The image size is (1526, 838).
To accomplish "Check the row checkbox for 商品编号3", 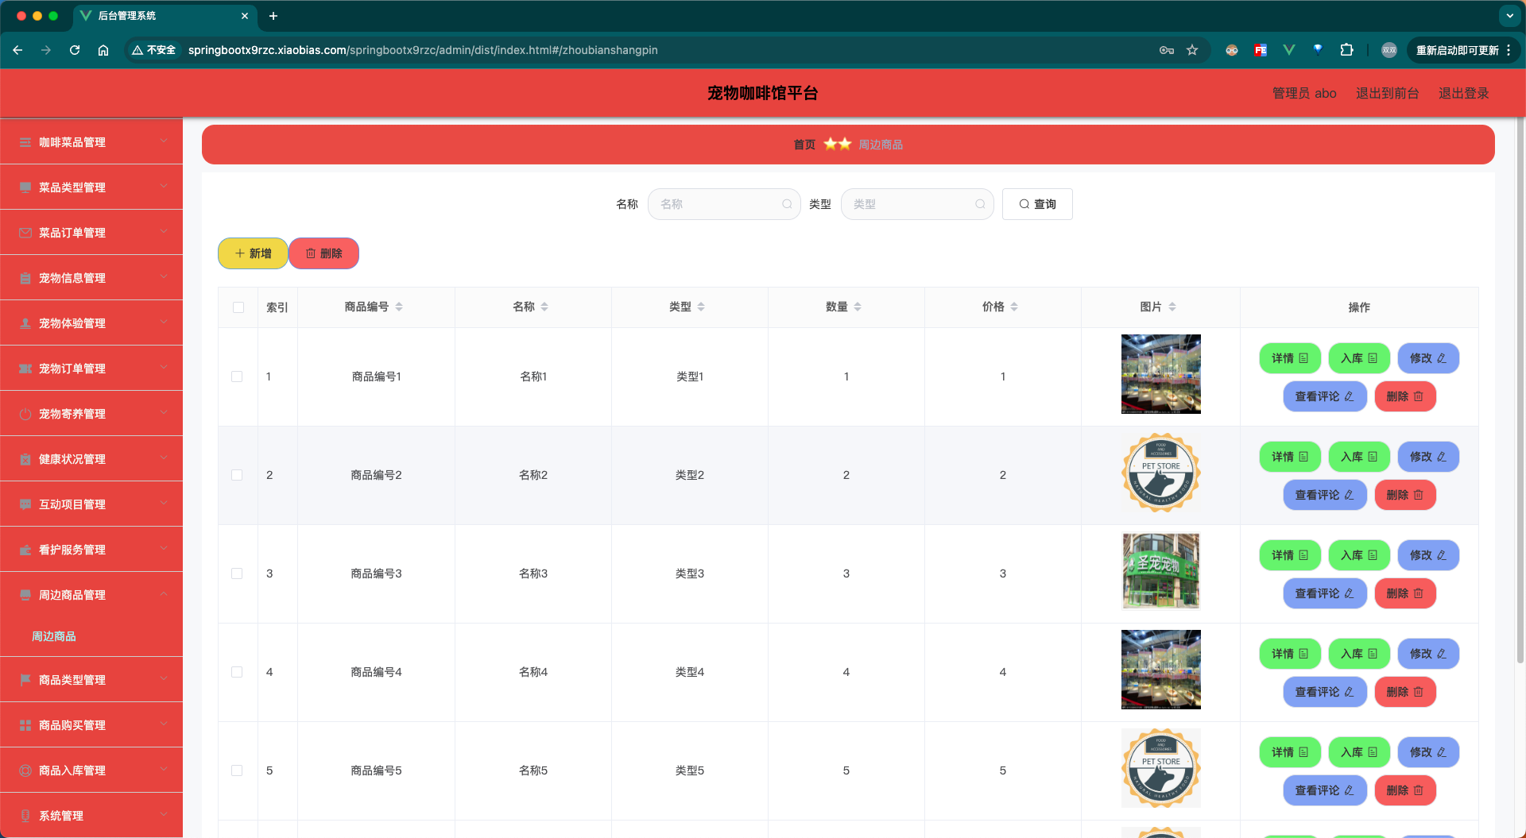I will (237, 573).
